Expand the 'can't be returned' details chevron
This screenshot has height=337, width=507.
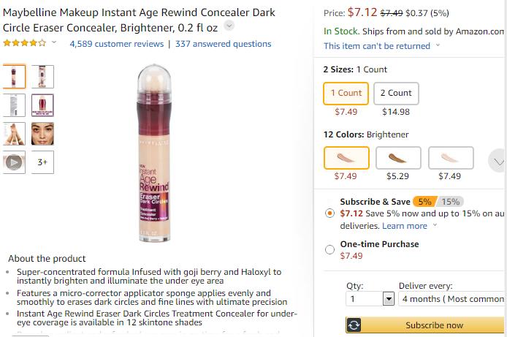[x=438, y=45]
